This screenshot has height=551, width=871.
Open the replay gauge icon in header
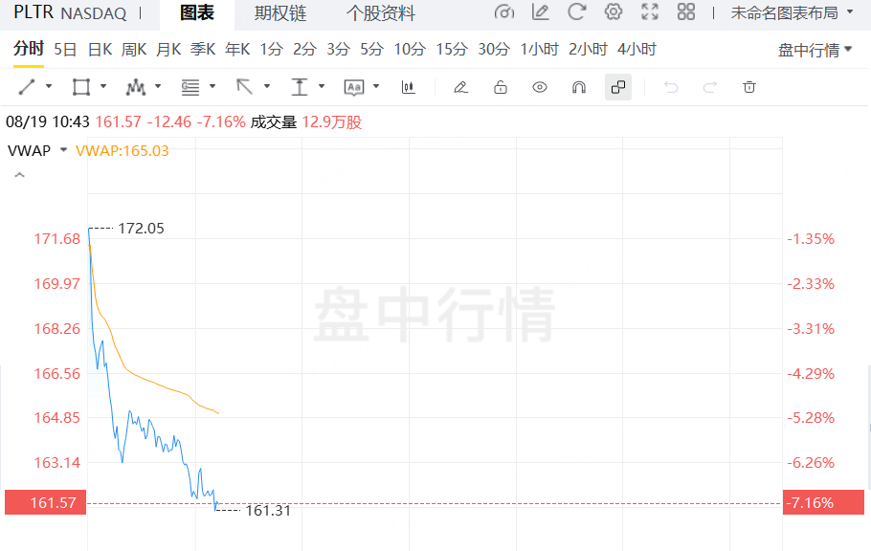[x=503, y=11]
